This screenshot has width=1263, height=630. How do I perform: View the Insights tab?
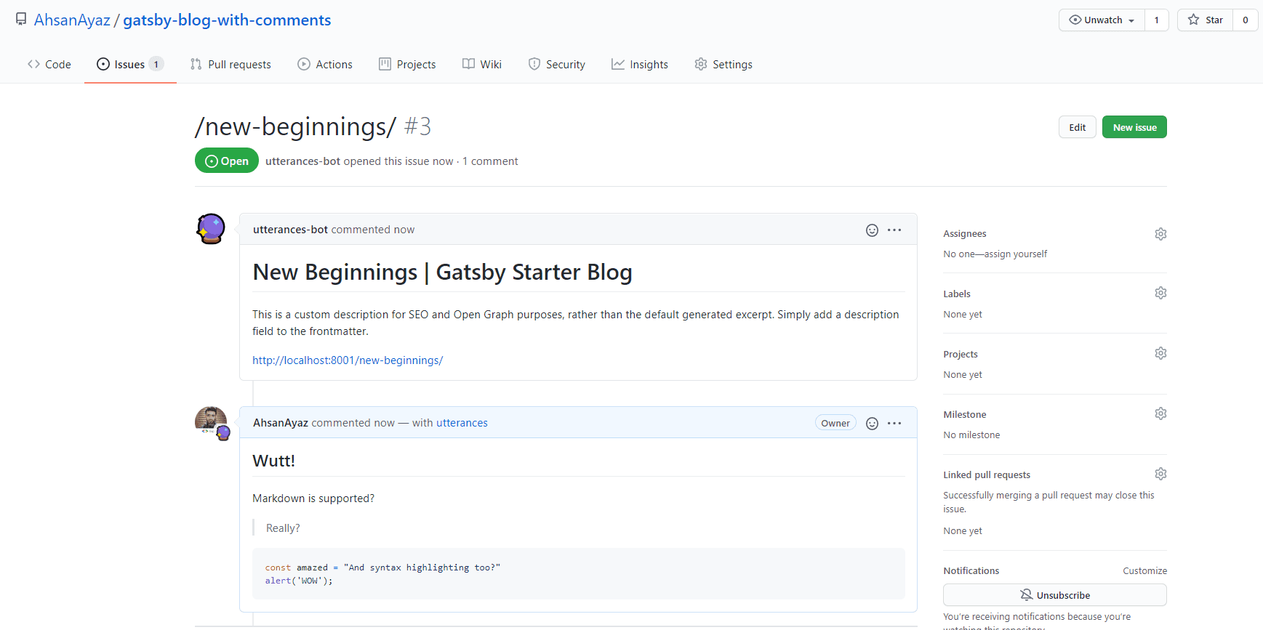640,65
